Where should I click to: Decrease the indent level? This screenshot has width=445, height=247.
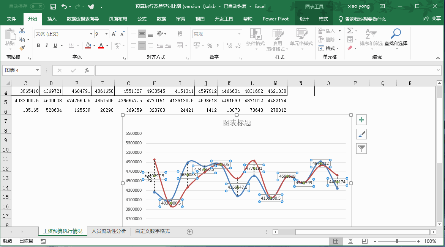point(160,45)
